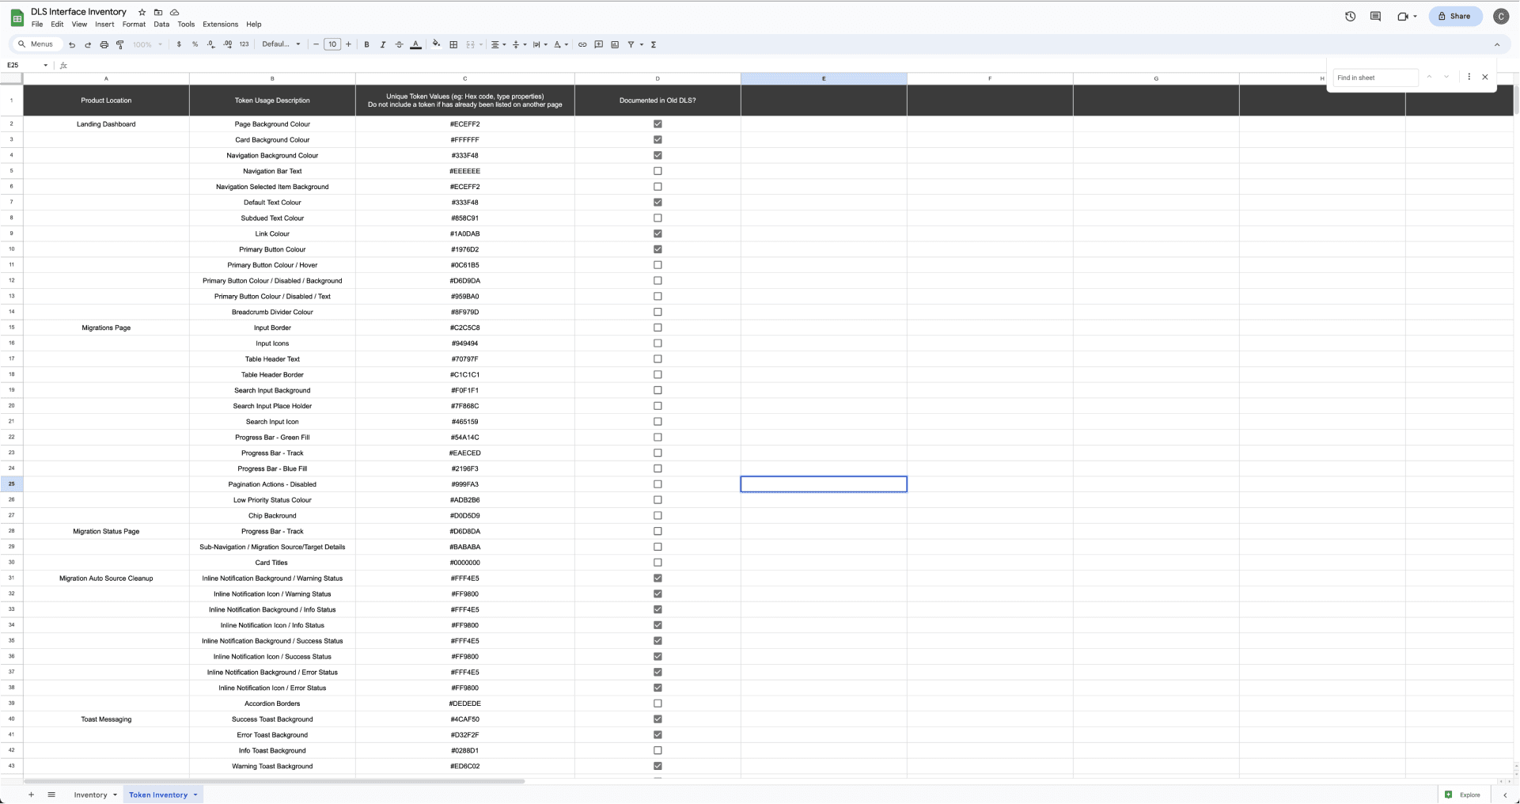This screenshot has height=804, width=1520.
Task: Open the borders tool
Action: point(453,45)
